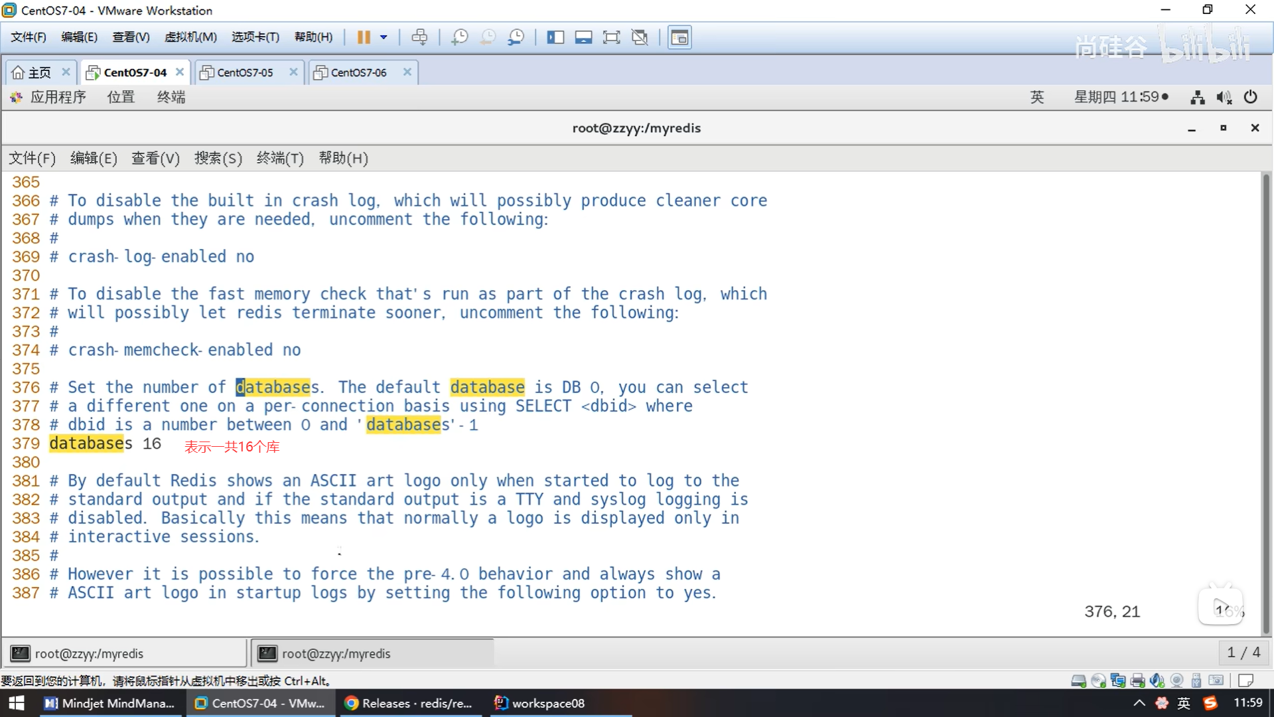
Task: Open the CentOS volume control icon
Action: [1224, 98]
